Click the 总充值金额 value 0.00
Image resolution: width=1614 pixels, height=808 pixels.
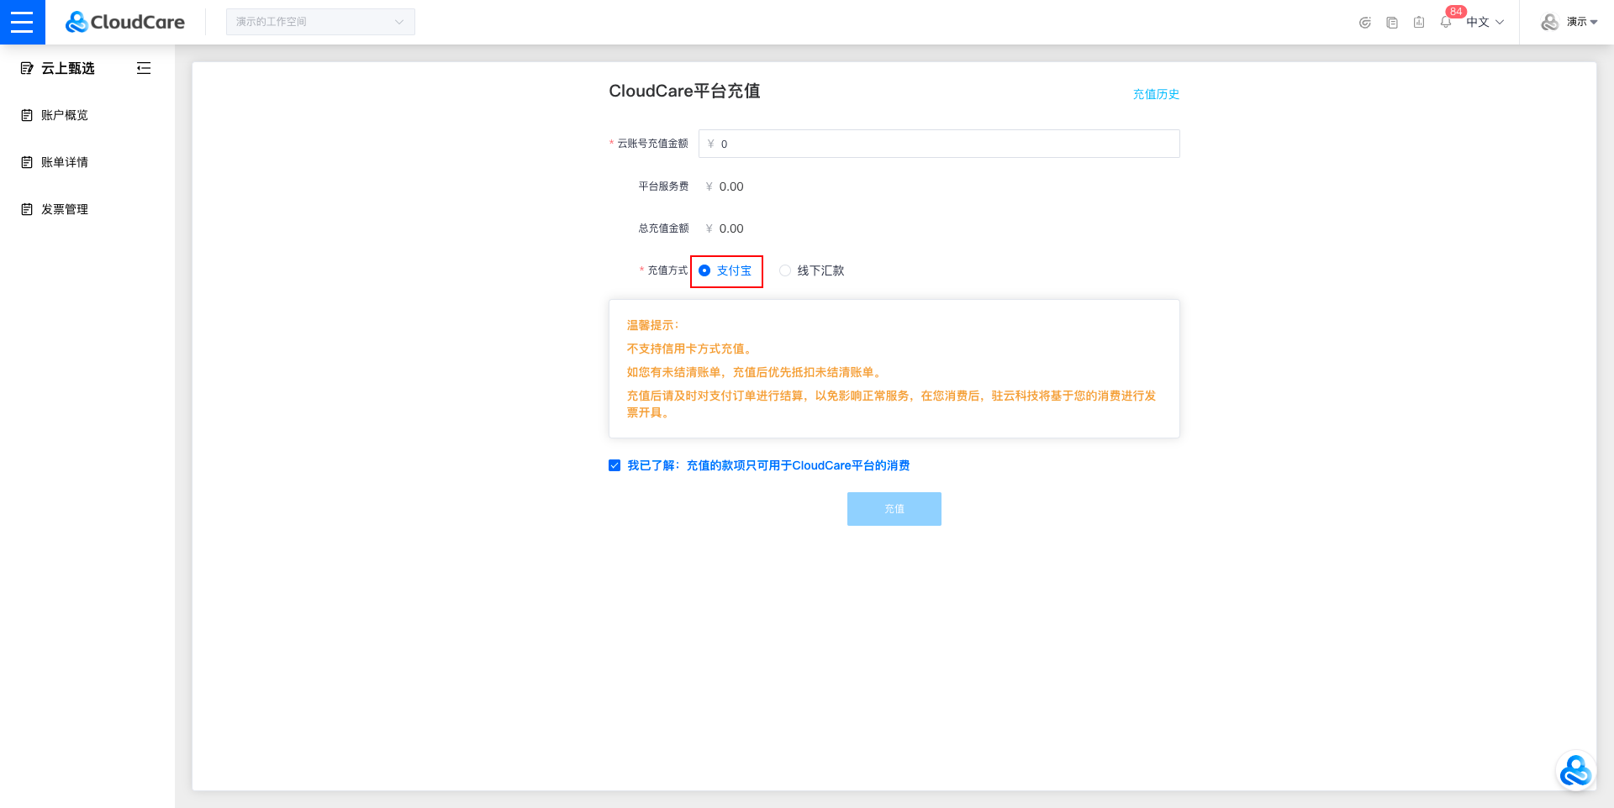pyautogui.click(x=731, y=228)
